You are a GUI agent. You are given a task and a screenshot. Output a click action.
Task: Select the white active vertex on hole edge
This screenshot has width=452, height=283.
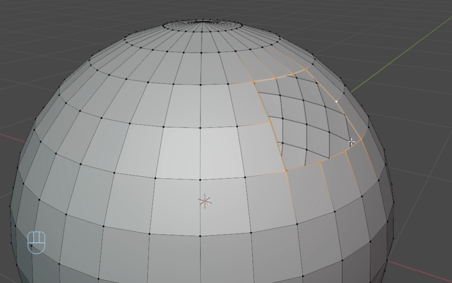[x=336, y=101]
